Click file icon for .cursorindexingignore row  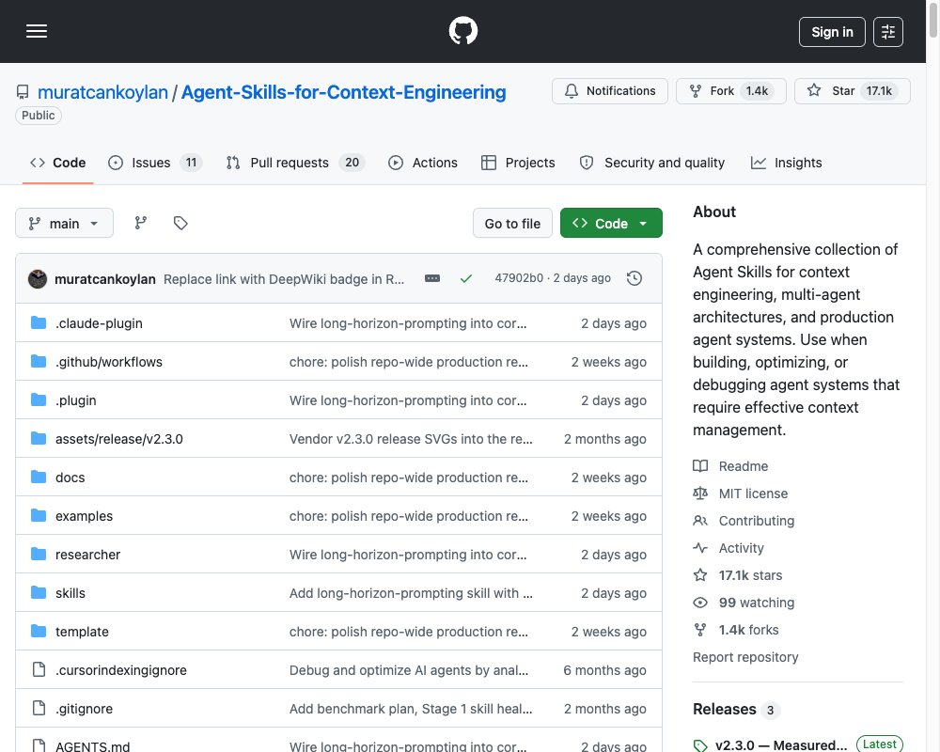[x=39, y=669]
